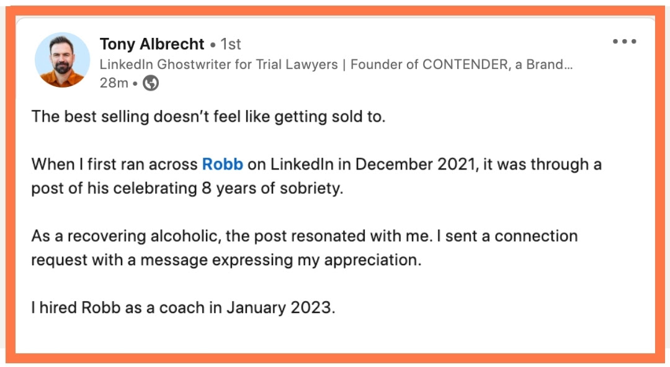Viewport: 670px width, 367px height.
Task: Click the globe public visibility icon
Action: [x=150, y=83]
